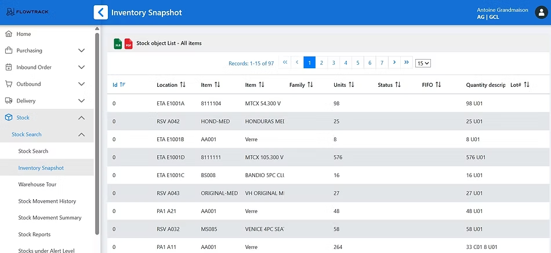This screenshot has height=253, width=551.
Task: Click item cell MS085
Action: click(209, 229)
